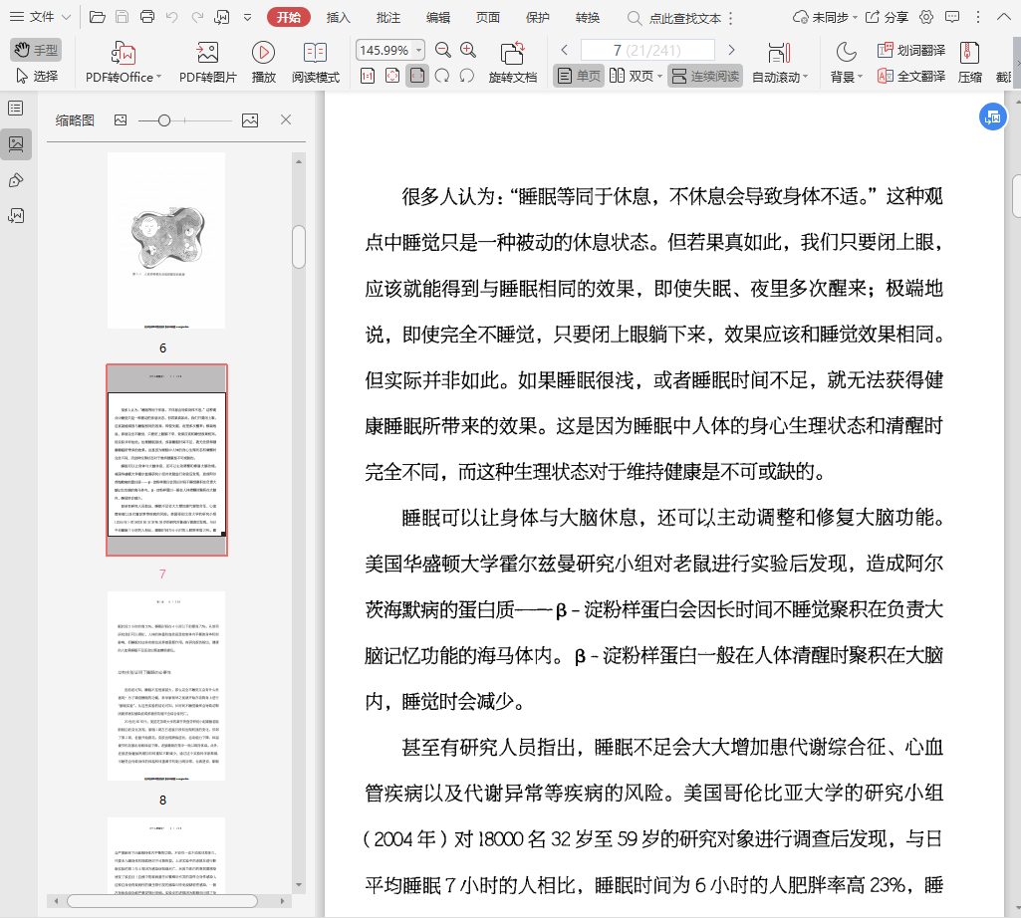Viewport: 1021px width, 918px height.
Task: Click the zoom out magnifier icon
Action: (x=443, y=50)
